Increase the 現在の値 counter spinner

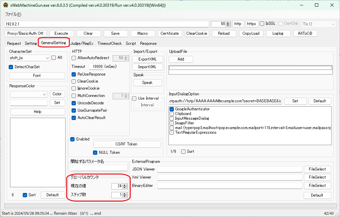pyautogui.click(x=125, y=185)
